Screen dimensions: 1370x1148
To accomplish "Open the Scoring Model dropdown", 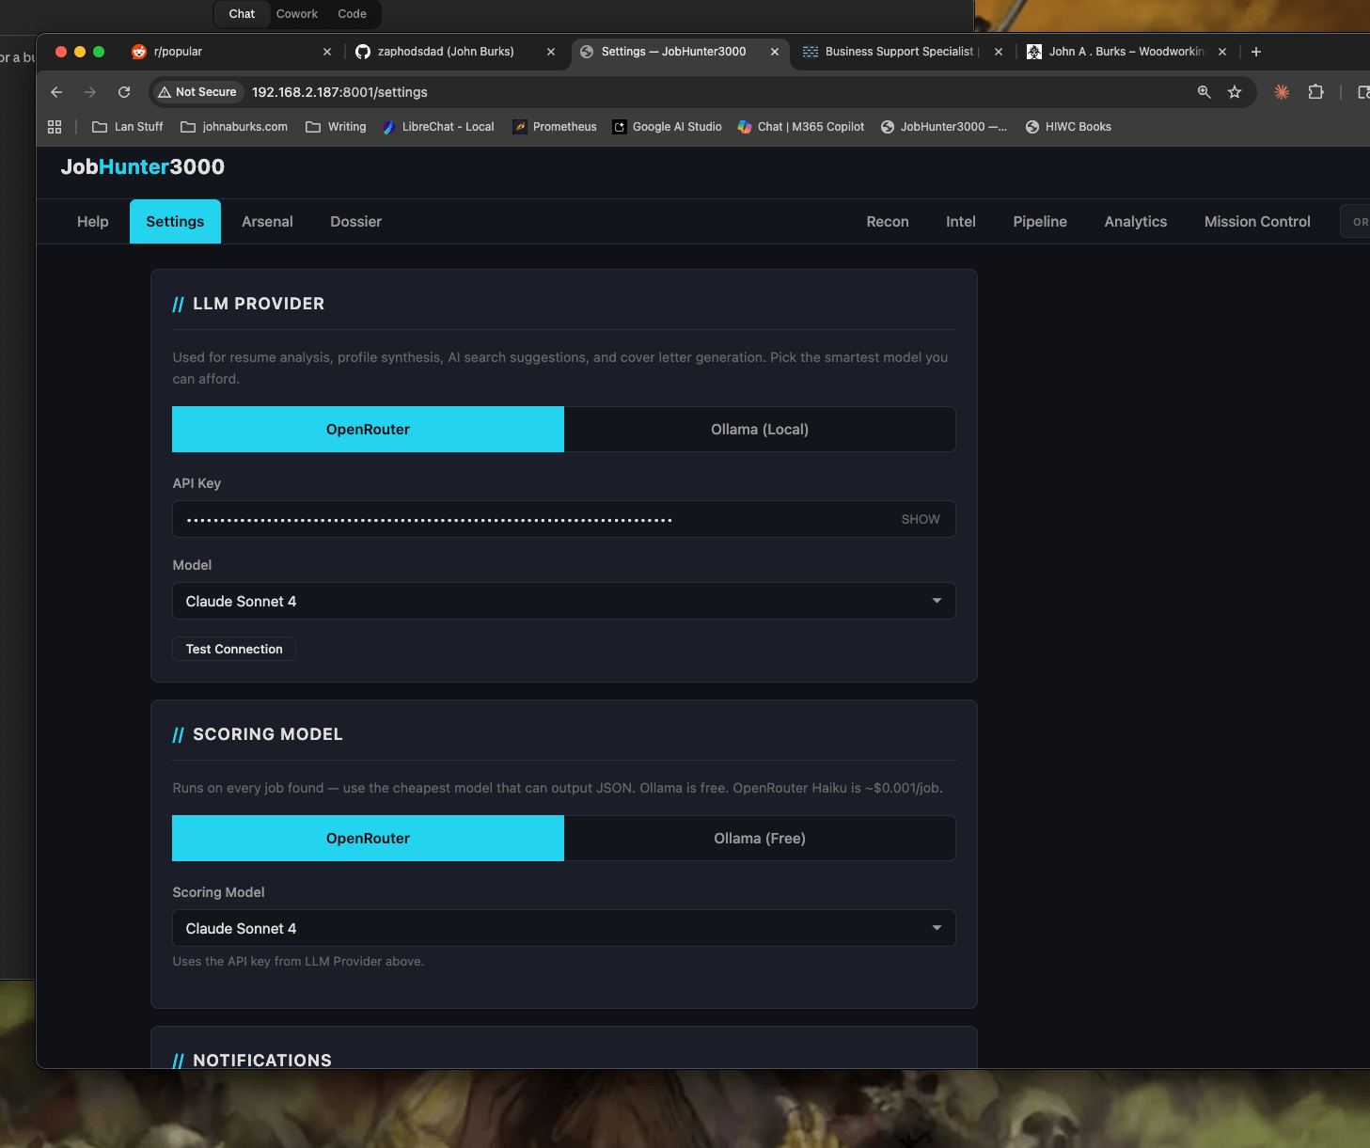I will (x=564, y=929).
